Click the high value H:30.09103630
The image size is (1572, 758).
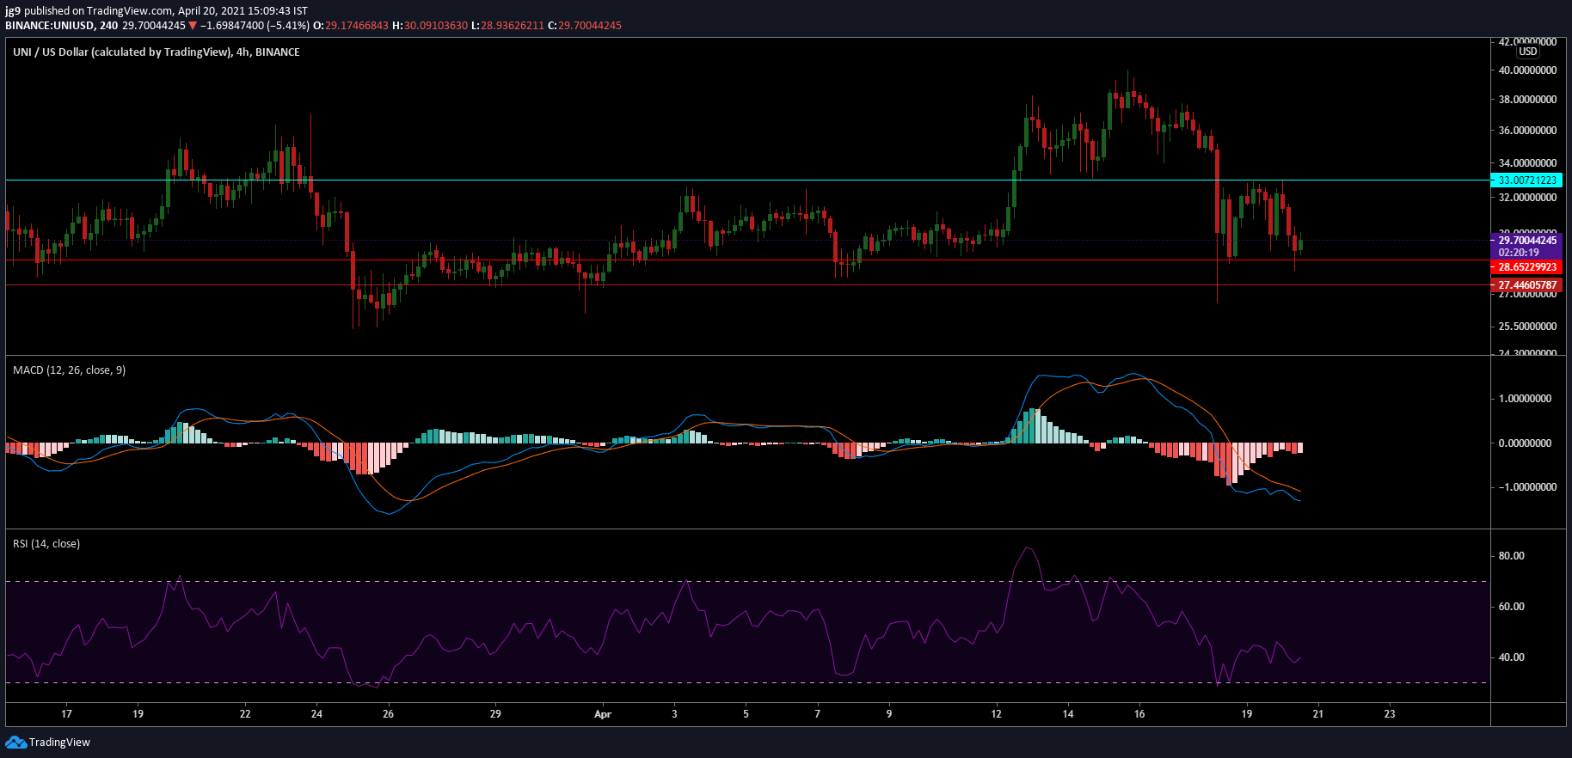pos(430,26)
